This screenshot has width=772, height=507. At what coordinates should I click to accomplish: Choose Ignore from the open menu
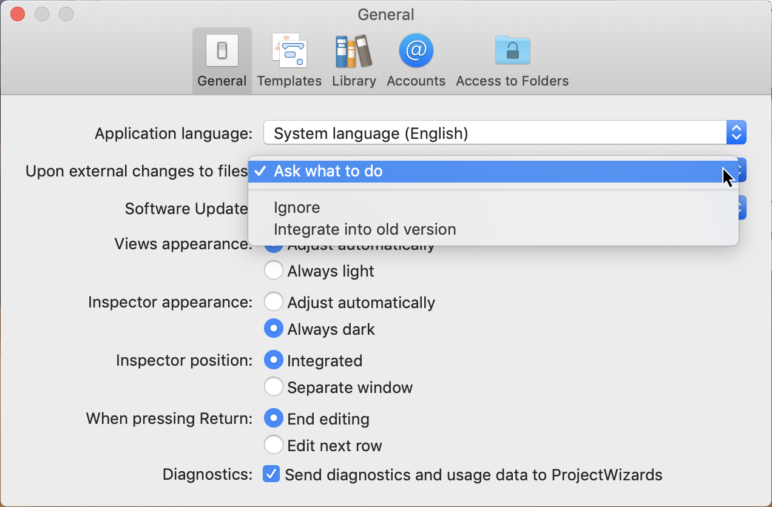pos(297,207)
